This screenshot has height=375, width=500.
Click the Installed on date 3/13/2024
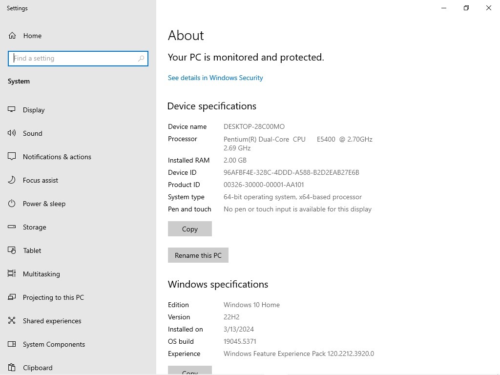coord(239,329)
